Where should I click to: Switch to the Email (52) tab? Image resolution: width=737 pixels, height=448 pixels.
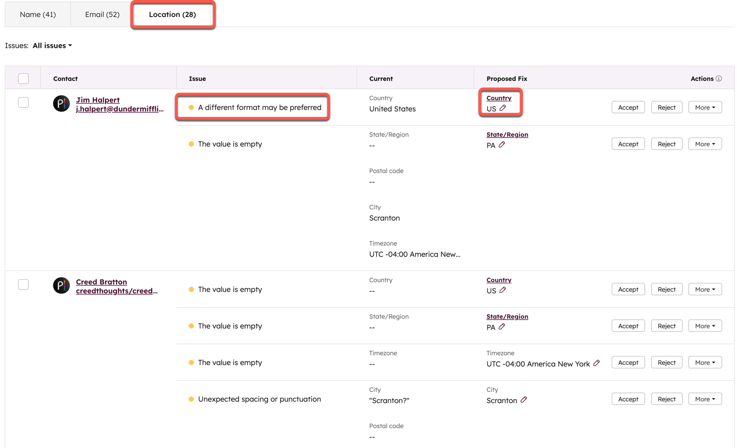click(101, 14)
